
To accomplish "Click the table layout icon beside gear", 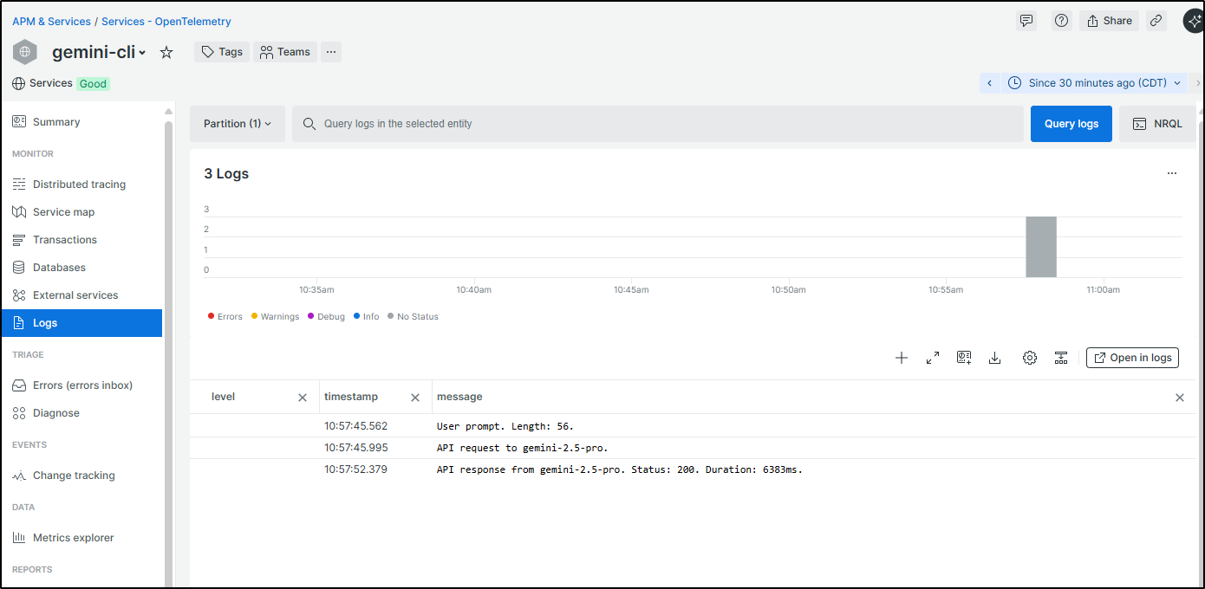I will point(1061,358).
